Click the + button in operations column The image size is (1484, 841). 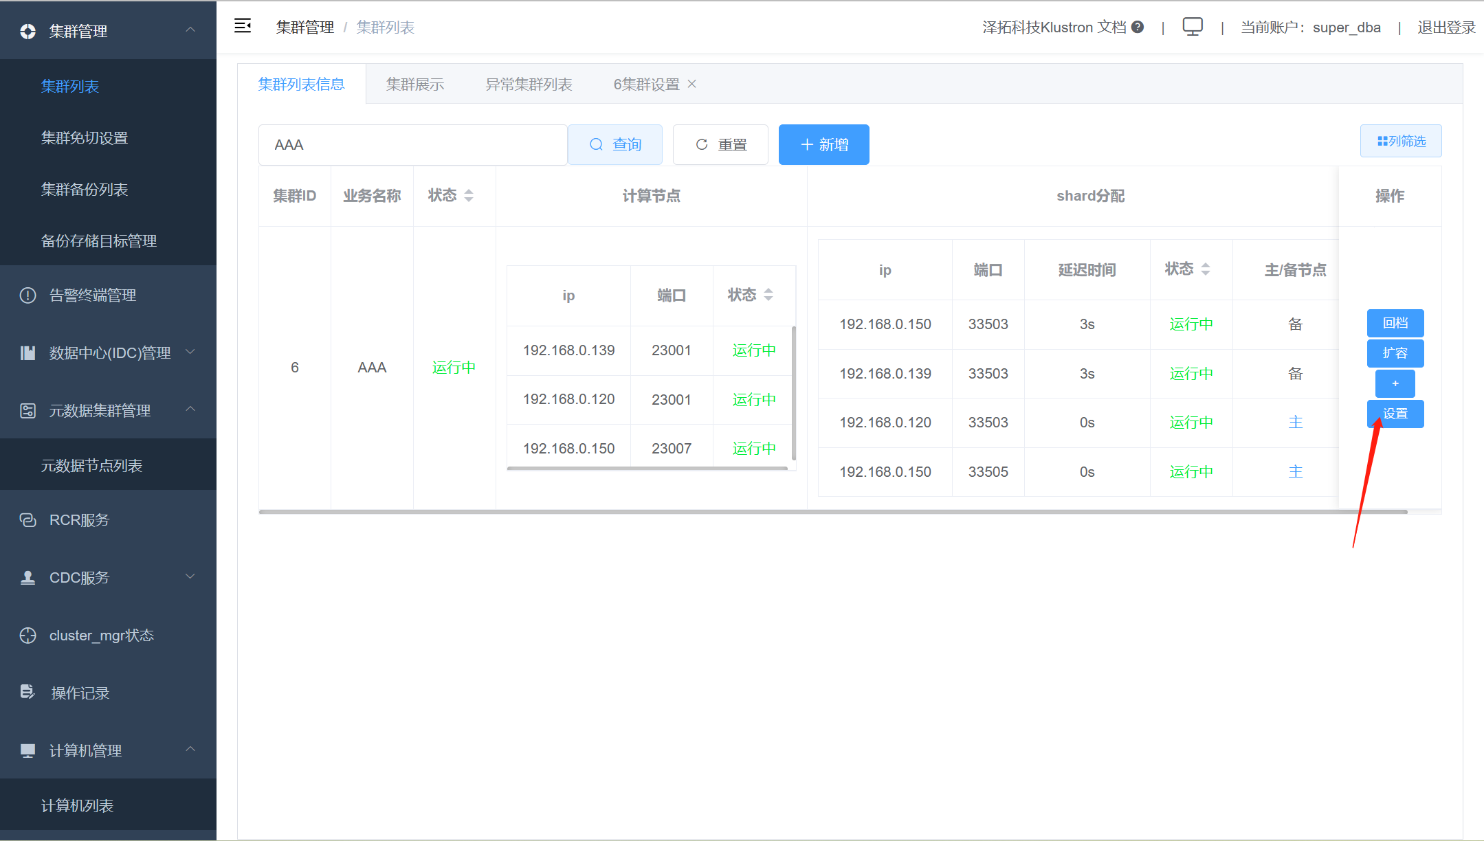(1395, 383)
